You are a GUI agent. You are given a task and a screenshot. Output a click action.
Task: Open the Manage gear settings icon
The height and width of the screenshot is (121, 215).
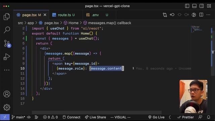tap(7, 107)
